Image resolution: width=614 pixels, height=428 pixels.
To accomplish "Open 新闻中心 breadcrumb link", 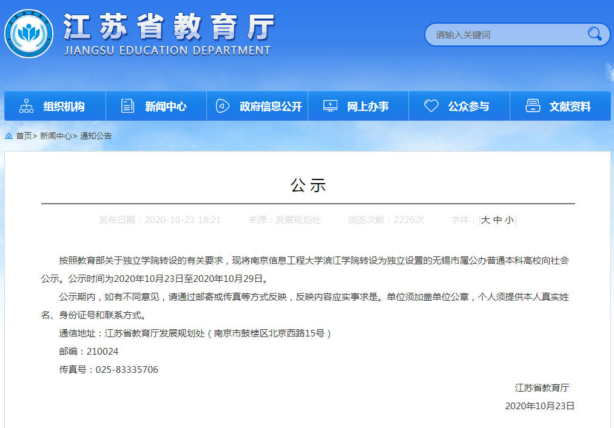I will 56,136.
